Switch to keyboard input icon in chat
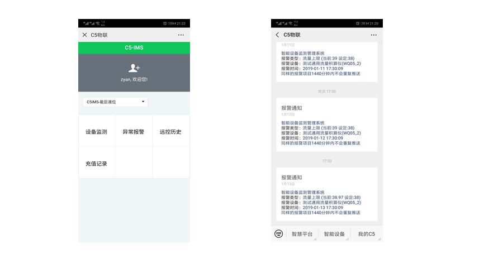This screenshot has height=268, width=503. (x=279, y=234)
